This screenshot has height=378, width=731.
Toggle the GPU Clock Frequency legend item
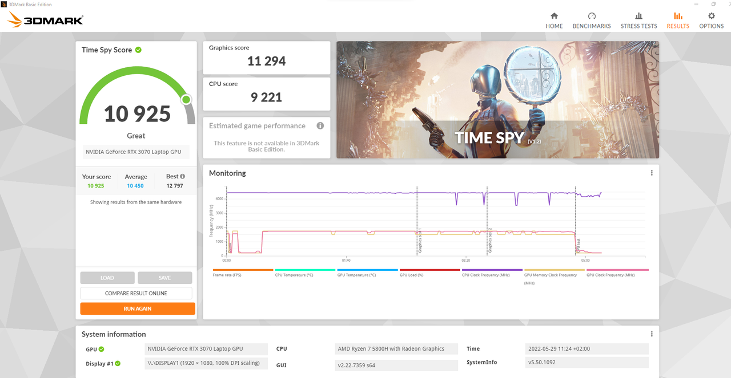[617, 274]
